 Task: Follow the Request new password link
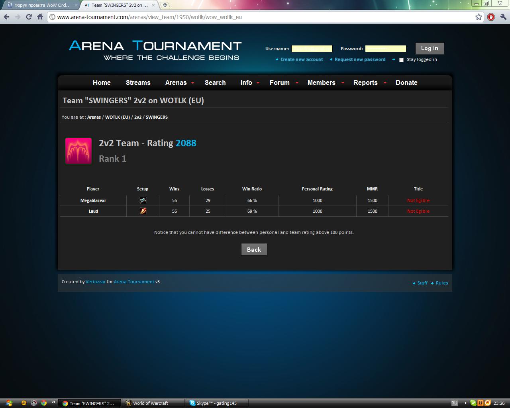coord(360,59)
